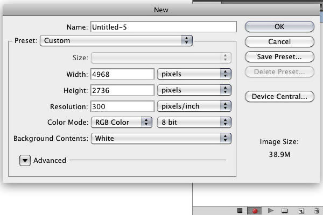
Task: Open the Height units dropdown
Action: coord(194,90)
